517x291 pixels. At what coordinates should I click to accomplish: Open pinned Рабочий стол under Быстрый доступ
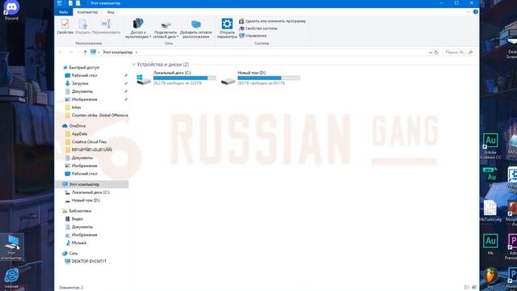point(84,75)
